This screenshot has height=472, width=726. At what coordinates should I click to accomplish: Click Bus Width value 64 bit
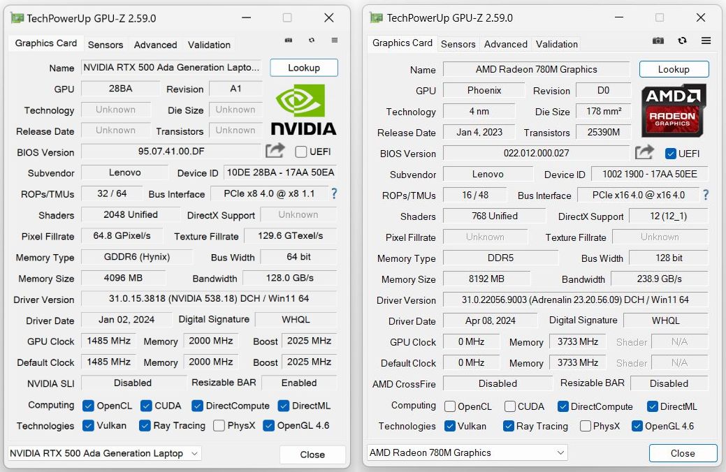point(298,257)
